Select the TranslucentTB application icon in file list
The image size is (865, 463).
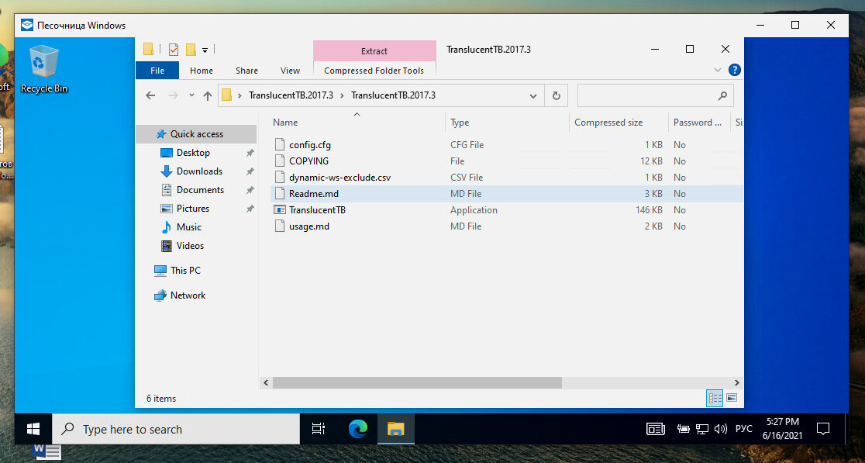280,210
